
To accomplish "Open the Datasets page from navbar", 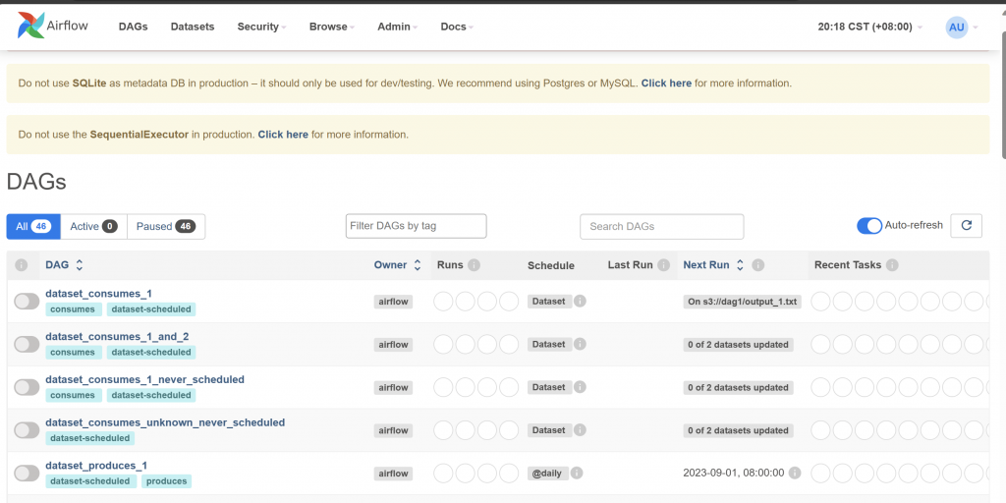I will coord(193,27).
